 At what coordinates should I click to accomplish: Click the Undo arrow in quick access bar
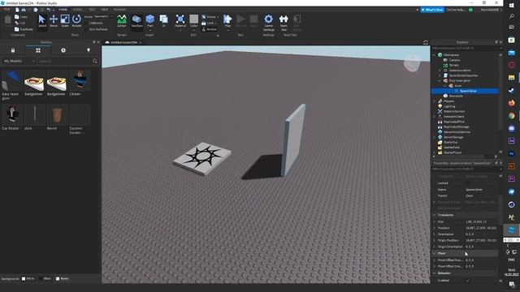pyautogui.click(x=49, y=10)
